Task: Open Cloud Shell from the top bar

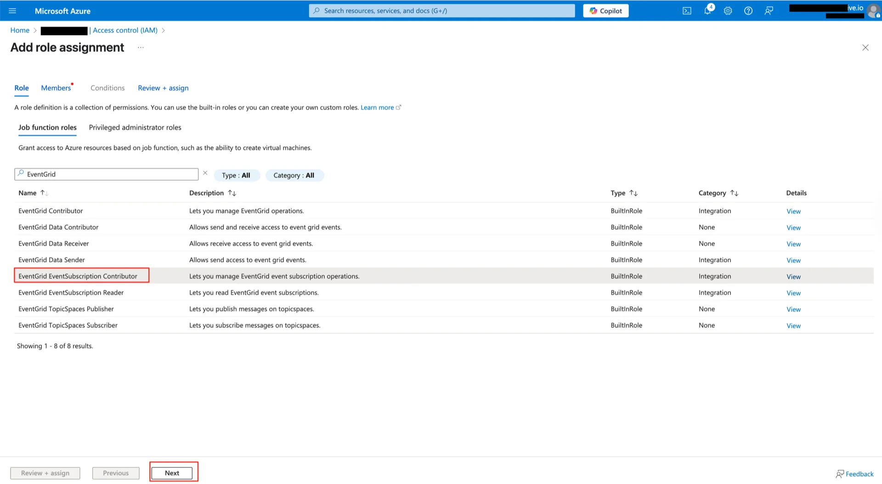Action: (687, 11)
